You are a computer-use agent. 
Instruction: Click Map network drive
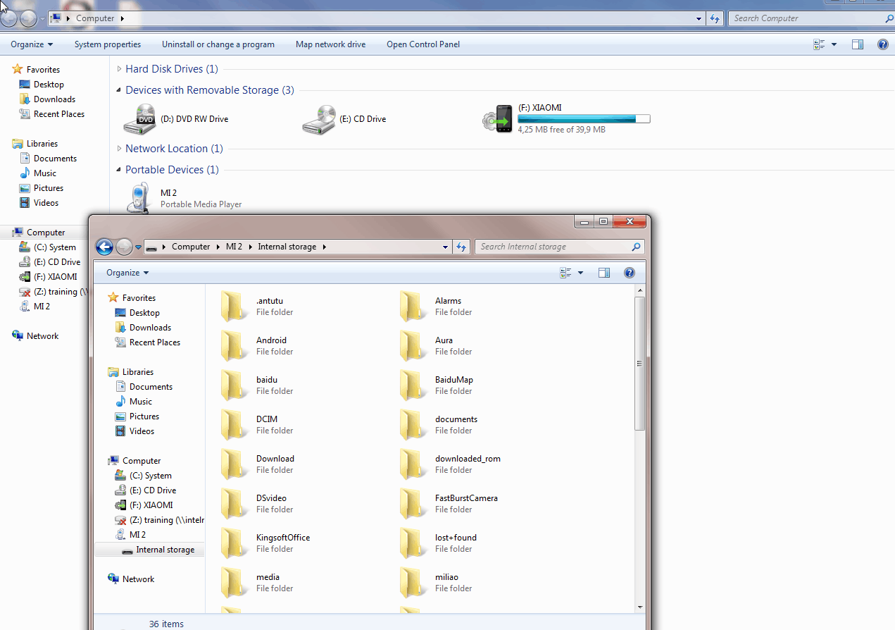(331, 44)
